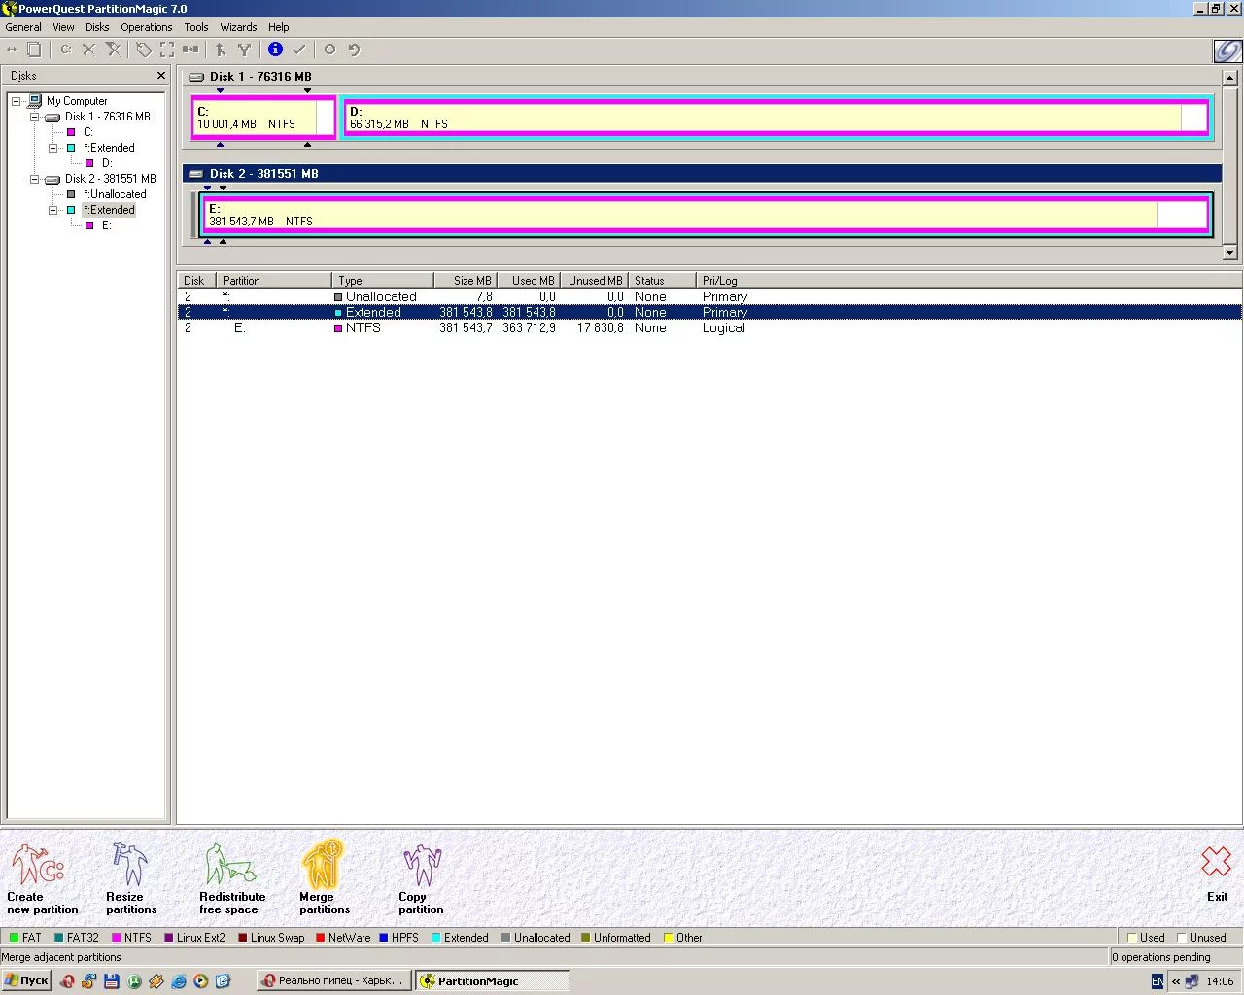Click the blue Info icon in toolbar
This screenshot has height=995, width=1244.
[x=275, y=50]
